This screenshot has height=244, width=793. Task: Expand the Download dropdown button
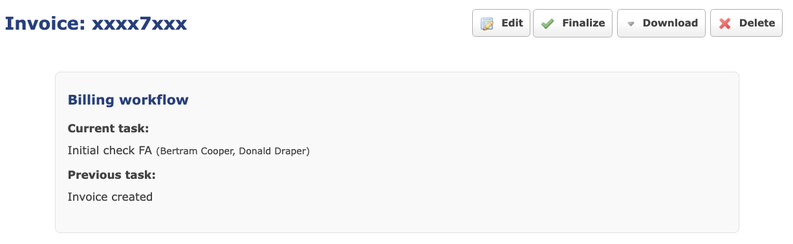pos(661,23)
